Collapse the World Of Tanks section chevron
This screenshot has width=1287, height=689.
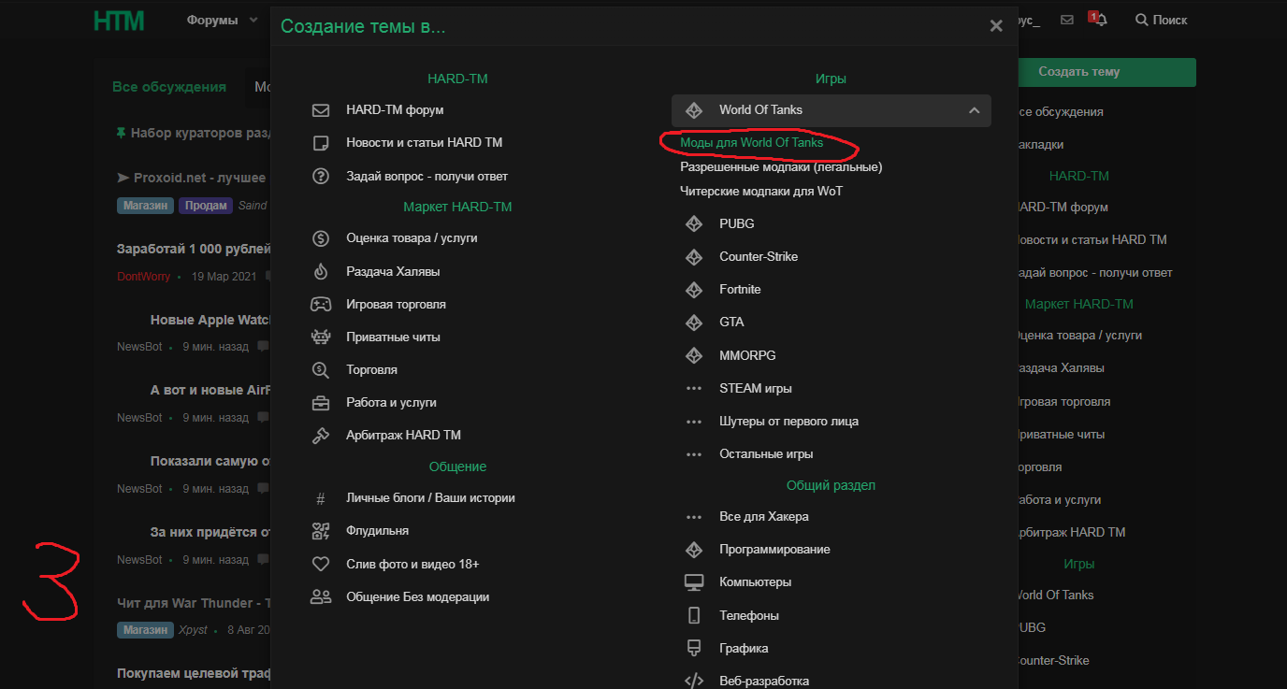(x=974, y=110)
